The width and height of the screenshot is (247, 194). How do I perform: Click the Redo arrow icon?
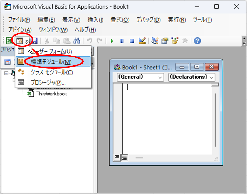tap(99, 41)
